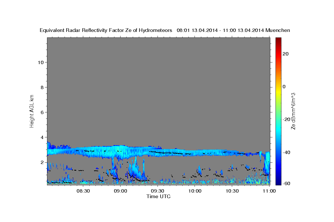Click the height tick label '8'
Viewport: 334px width, 222px height.
click(x=42, y=87)
